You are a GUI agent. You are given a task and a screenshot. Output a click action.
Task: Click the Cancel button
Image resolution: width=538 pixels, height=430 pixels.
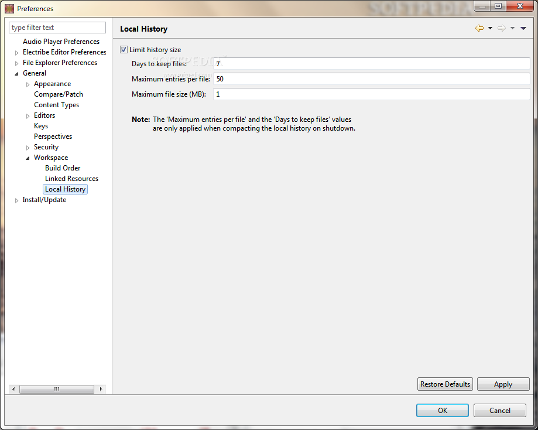click(499, 411)
